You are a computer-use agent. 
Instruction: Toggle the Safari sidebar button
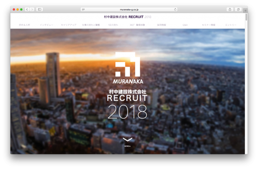coord(40,10)
